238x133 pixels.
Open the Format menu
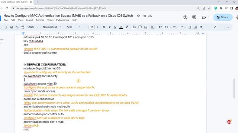tap(40, 20)
